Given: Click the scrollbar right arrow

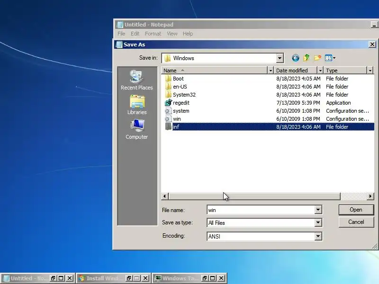Looking at the screenshot, I should (370, 196).
